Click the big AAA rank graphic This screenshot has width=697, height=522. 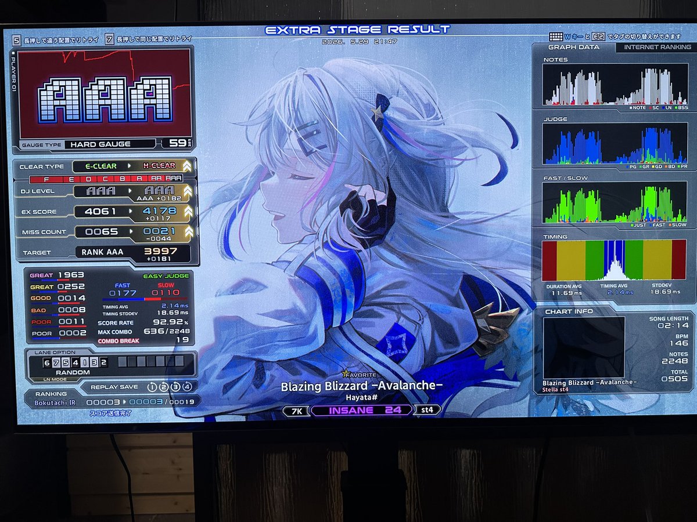pos(105,99)
